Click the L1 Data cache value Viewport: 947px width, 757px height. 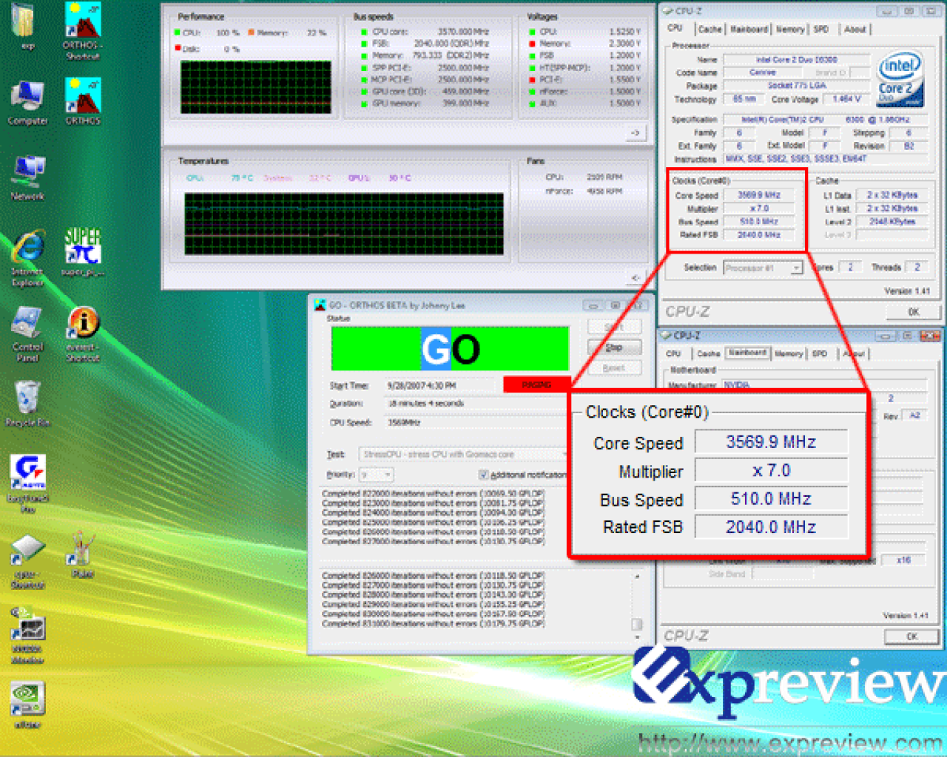pyautogui.click(x=892, y=195)
